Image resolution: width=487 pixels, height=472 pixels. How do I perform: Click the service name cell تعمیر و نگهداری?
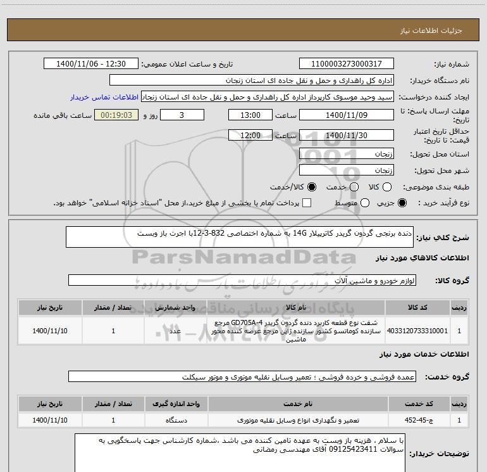[x=298, y=420]
